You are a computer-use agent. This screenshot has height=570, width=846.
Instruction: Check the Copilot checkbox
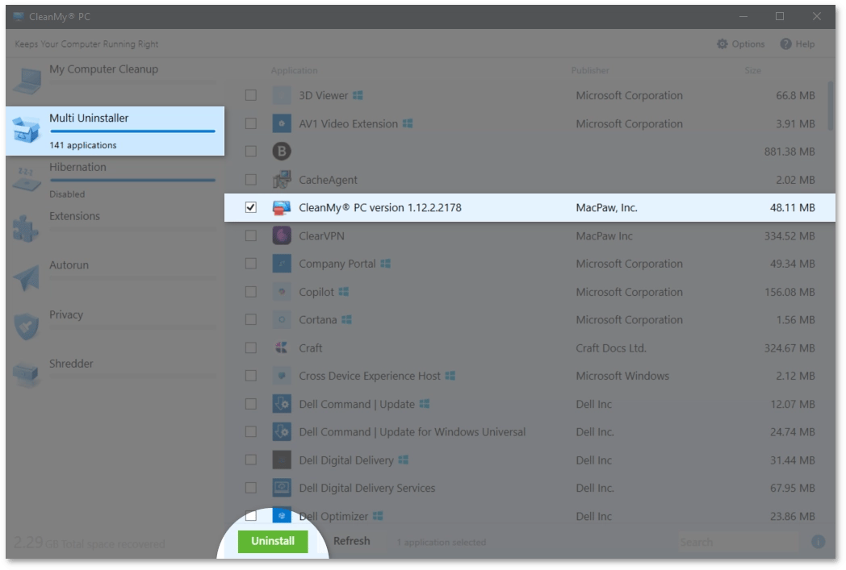[251, 292]
